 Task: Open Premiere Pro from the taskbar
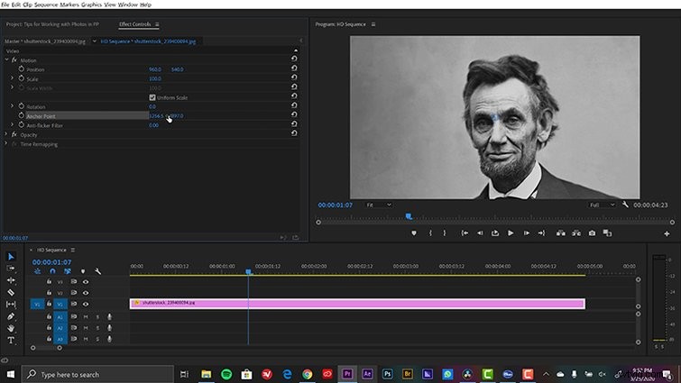click(x=347, y=374)
